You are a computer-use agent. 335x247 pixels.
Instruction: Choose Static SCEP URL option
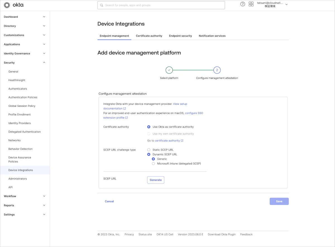point(149,150)
